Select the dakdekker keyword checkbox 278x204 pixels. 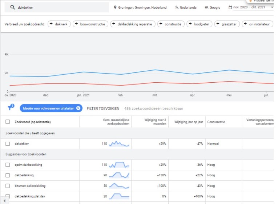pos(8,144)
